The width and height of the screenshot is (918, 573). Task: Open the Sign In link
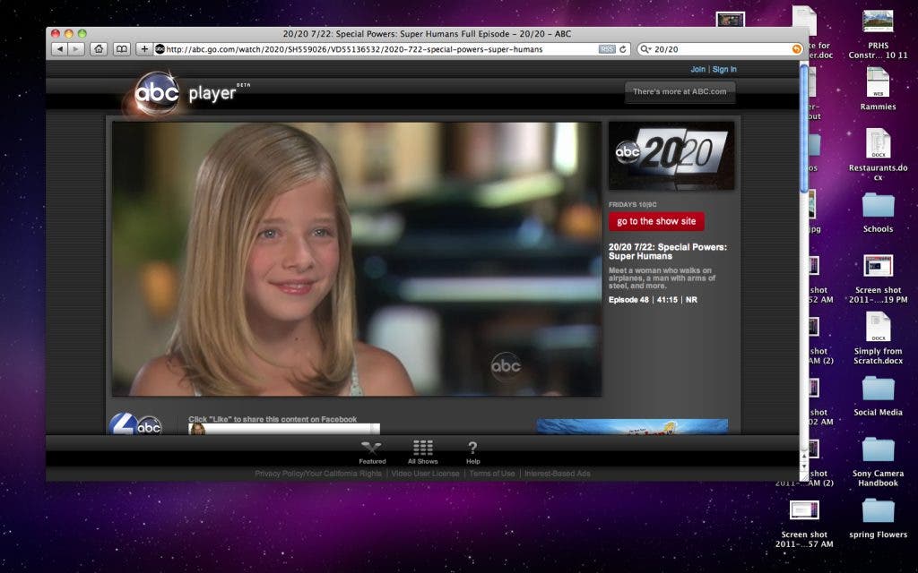click(724, 69)
